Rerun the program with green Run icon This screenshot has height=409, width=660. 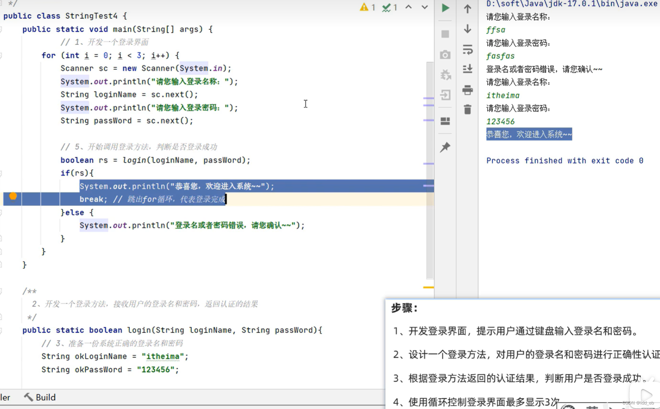pos(445,8)
